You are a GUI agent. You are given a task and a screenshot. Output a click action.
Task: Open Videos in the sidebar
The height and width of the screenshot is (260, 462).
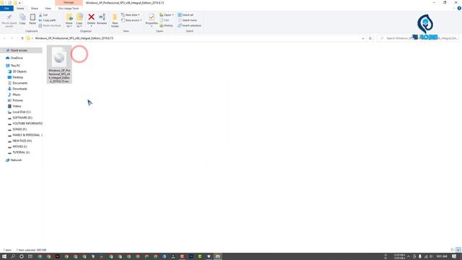pos(17,106)
